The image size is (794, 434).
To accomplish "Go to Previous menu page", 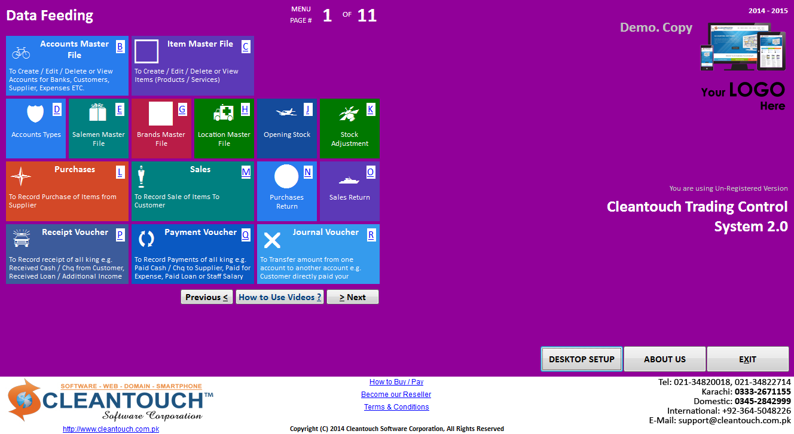I will (207, 297).
